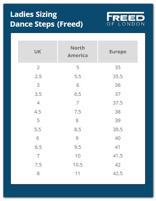
Task: Select the UK column header
Action: tap(38, 52)
